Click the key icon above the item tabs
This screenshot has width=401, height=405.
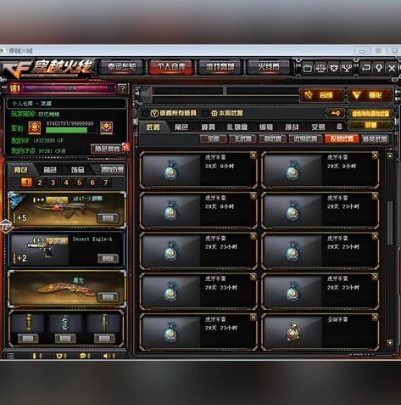pyautogui.click(x=336, y=114)
